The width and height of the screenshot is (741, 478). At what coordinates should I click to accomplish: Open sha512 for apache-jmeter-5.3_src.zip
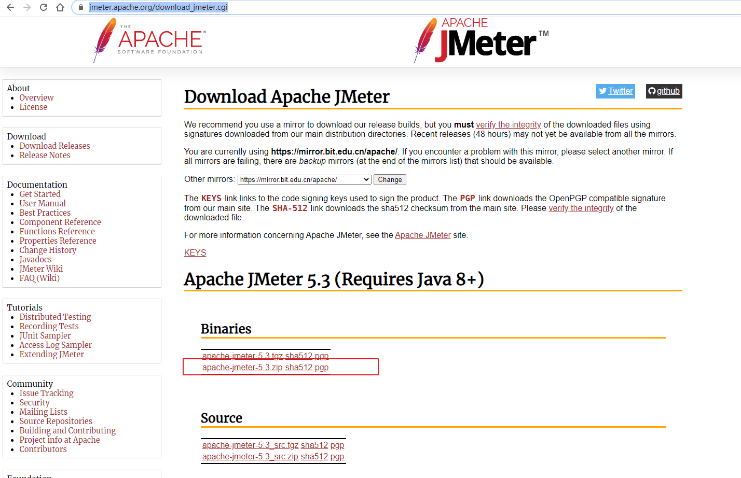click(314, 456)
